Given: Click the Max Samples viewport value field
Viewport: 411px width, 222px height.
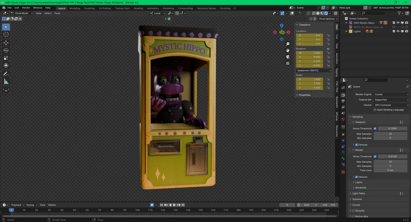Looking at the screenshot, I should [x=390, y=134].
